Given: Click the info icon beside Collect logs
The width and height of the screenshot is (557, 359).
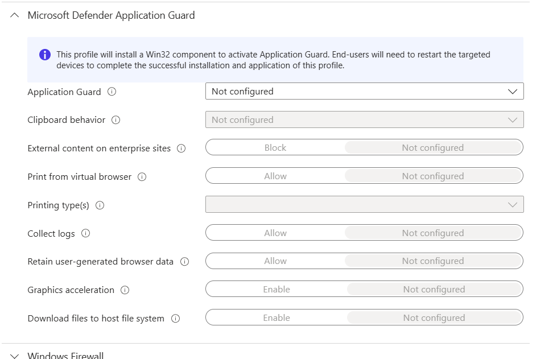Looking at the screenshot, I should (x=85, y=233).
